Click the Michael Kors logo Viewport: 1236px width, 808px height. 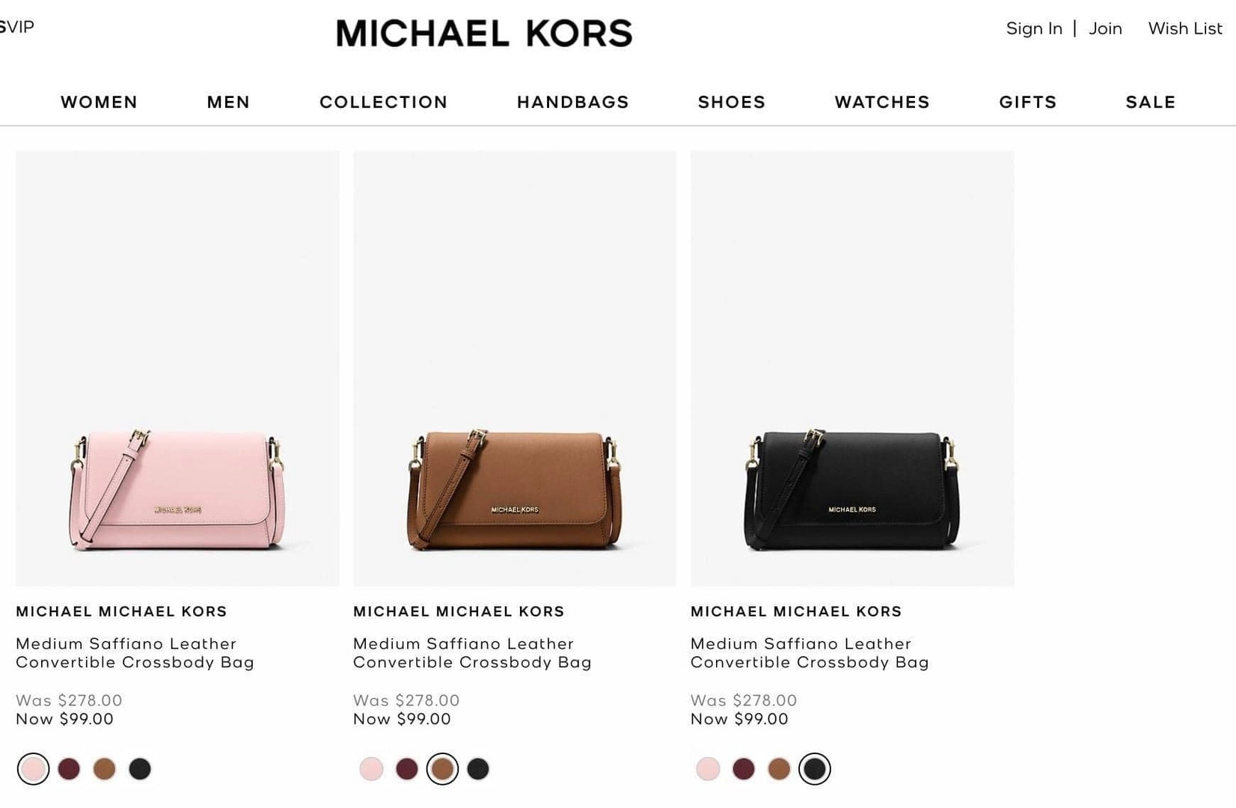[x=484, y=34]
